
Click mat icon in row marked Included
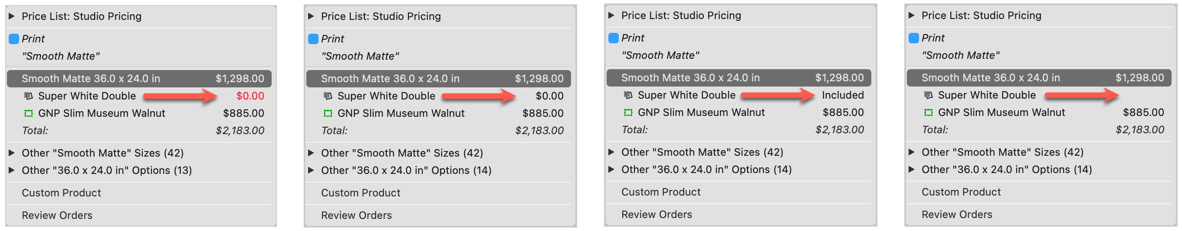pos(628,95)
